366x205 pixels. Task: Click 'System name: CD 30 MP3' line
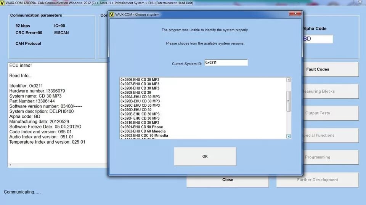[x=35, y=96]
